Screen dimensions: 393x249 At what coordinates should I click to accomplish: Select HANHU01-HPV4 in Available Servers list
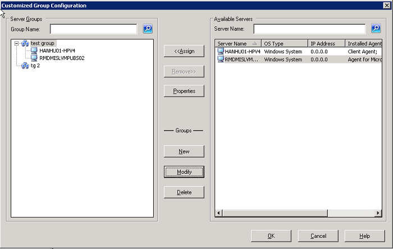click(x=243, y=52)
